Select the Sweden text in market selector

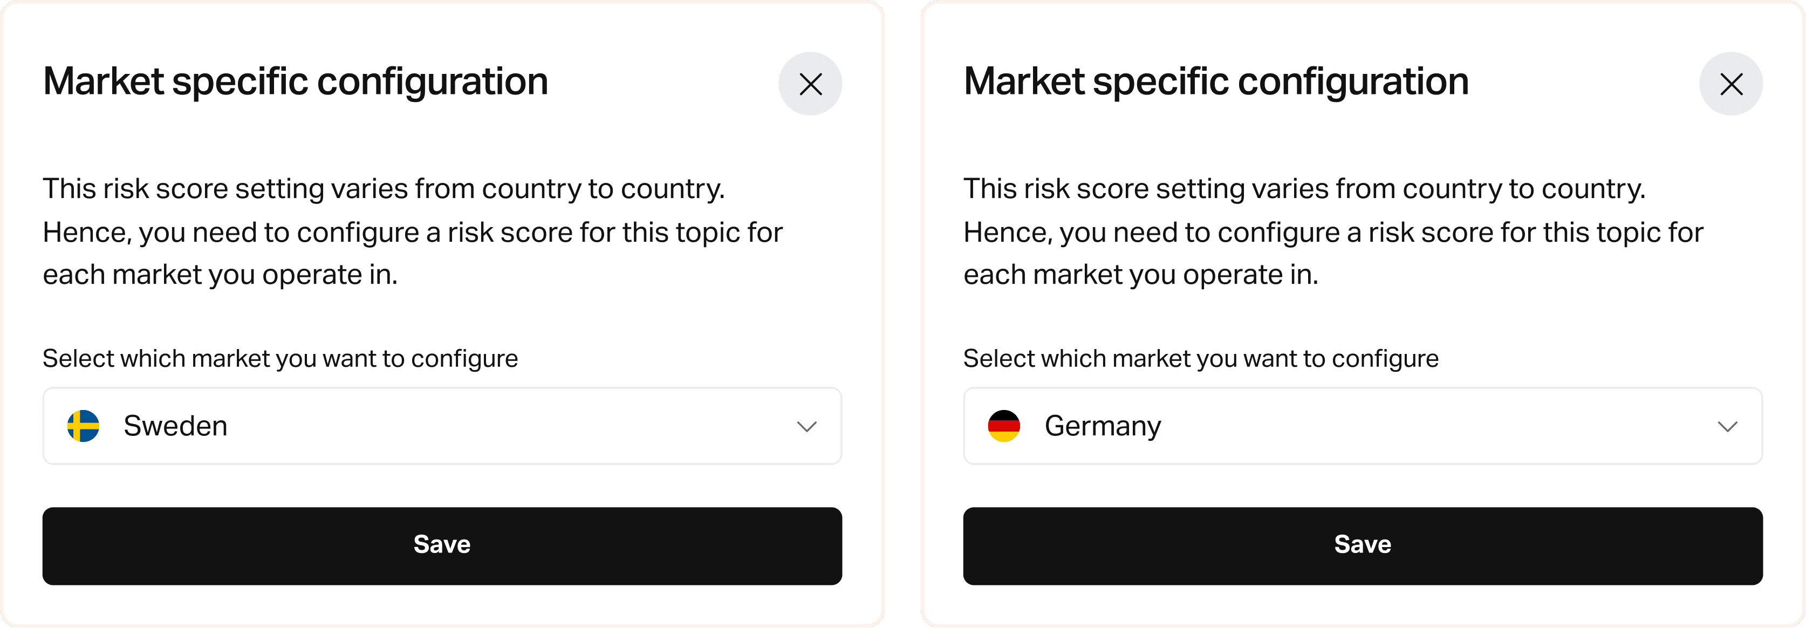tap(175, 426)
